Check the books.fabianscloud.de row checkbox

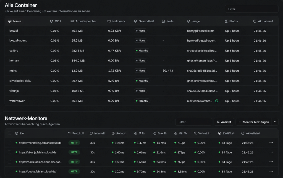(9, 171)
